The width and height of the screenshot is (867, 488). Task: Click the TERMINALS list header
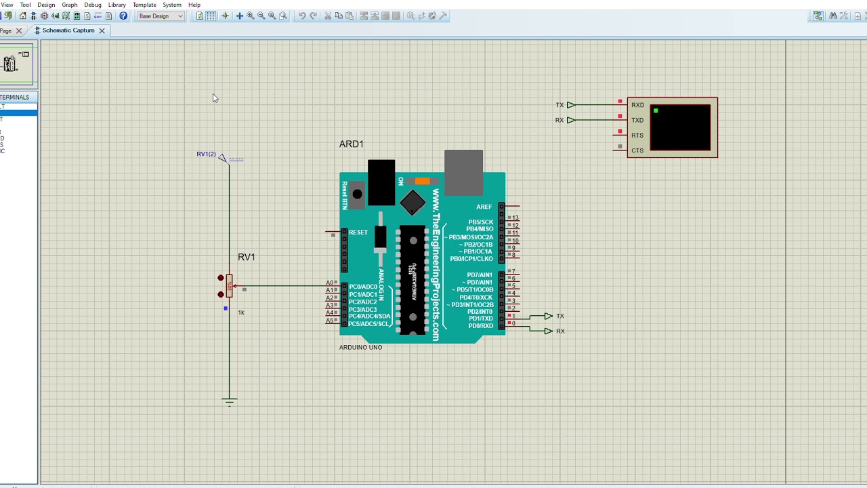click(x=18, y=97)
